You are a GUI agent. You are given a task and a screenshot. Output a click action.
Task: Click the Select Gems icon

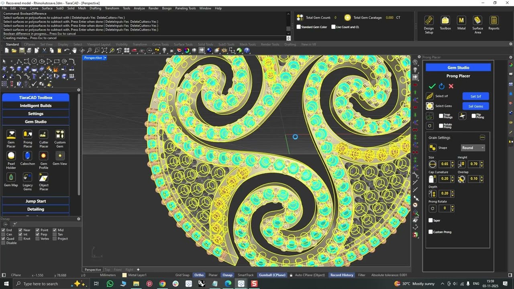tap(430, 106)
